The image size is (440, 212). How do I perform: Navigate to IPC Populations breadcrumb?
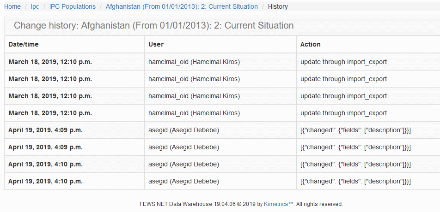tap(72, 6)
